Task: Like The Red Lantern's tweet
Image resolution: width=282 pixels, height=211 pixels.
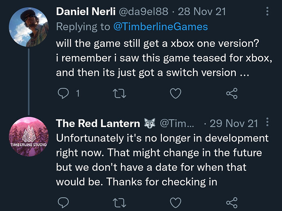Action: [x=175, y=202]
